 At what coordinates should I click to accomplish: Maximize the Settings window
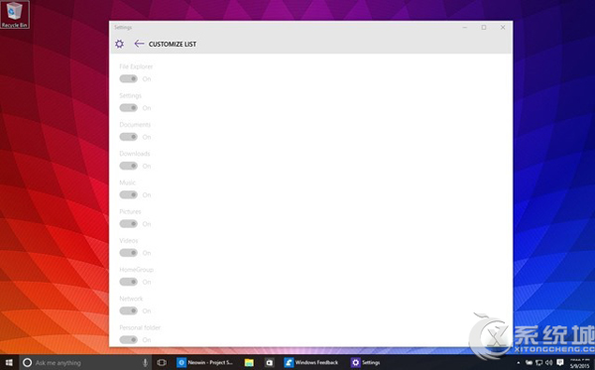coord(484,28)
